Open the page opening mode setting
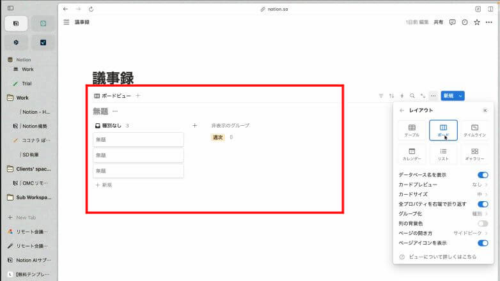Image resolution: width=500 pixels, height=281 pixels. click(443, 233)
